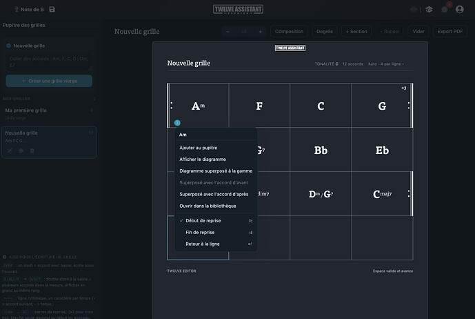
Task: Select the Am chord cell
Action: coord(198,106)
